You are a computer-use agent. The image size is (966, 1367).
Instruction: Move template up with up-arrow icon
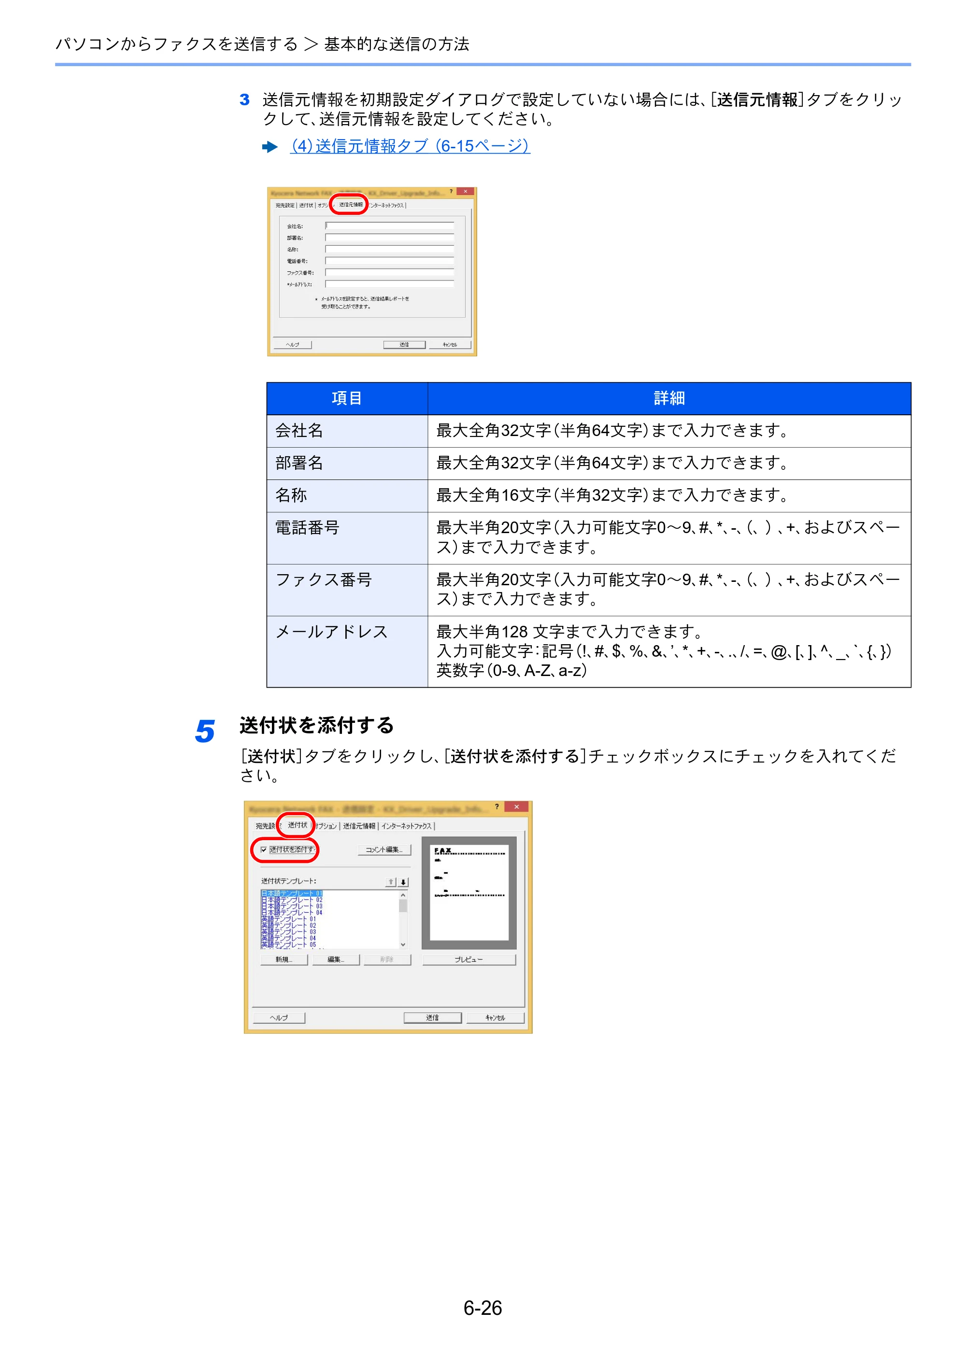coord(391,882)
